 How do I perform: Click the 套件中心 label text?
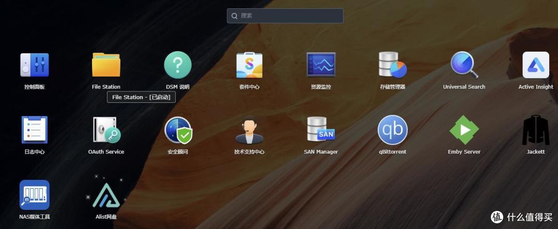coord(250,87)
